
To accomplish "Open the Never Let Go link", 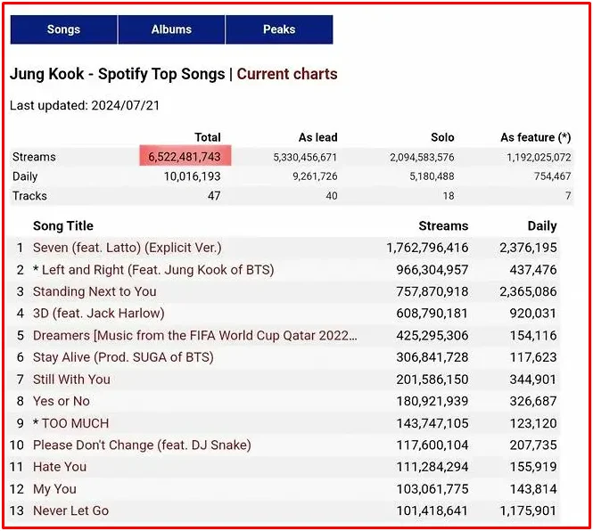I will click(x=70, y=511).
